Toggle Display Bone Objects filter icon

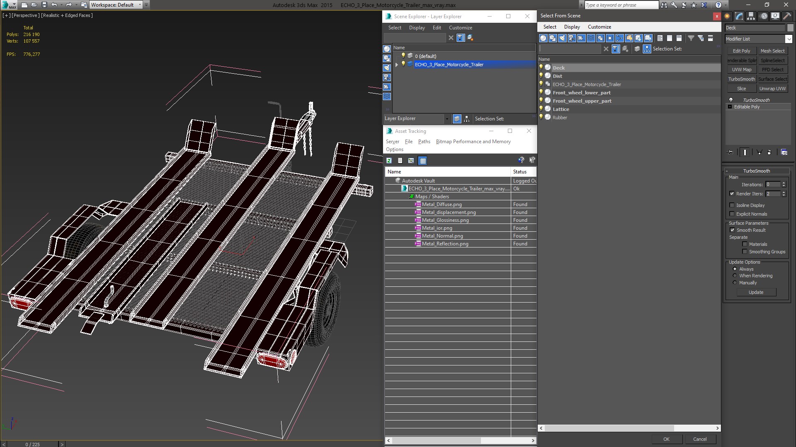pyautogui.click(x=619, y=38)
